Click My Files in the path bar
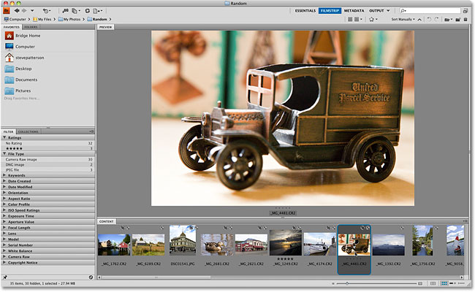Viewport: 475px width, 292px height. coord(42,19)
